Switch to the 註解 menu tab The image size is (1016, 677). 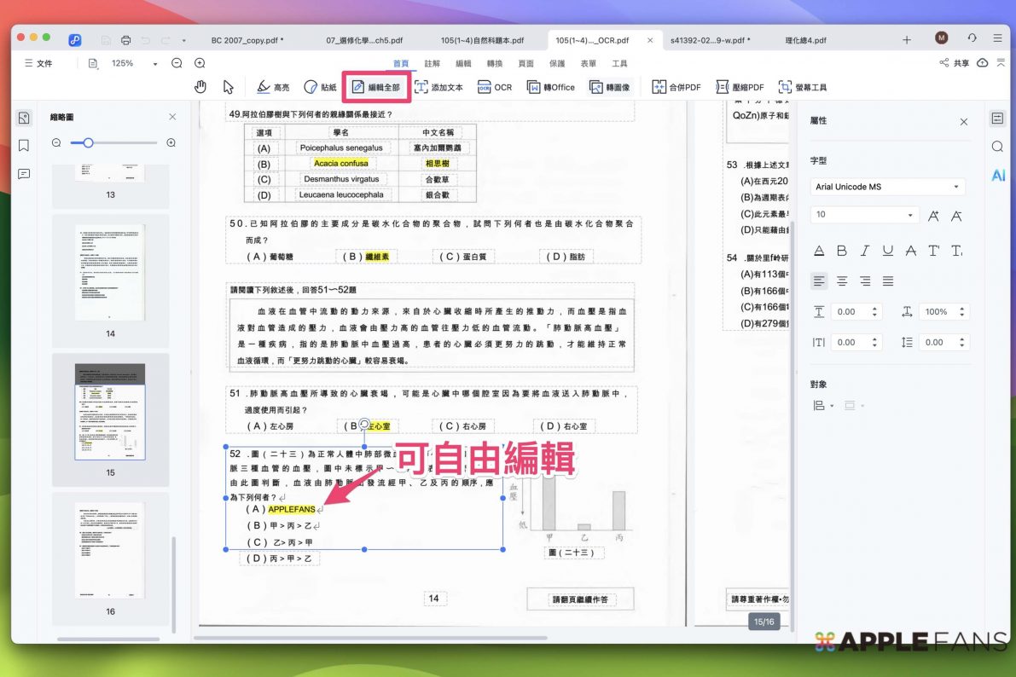[433, 64]
